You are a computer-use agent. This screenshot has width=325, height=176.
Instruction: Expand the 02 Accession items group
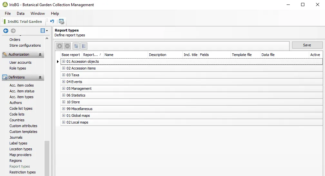tap(64, 68)
